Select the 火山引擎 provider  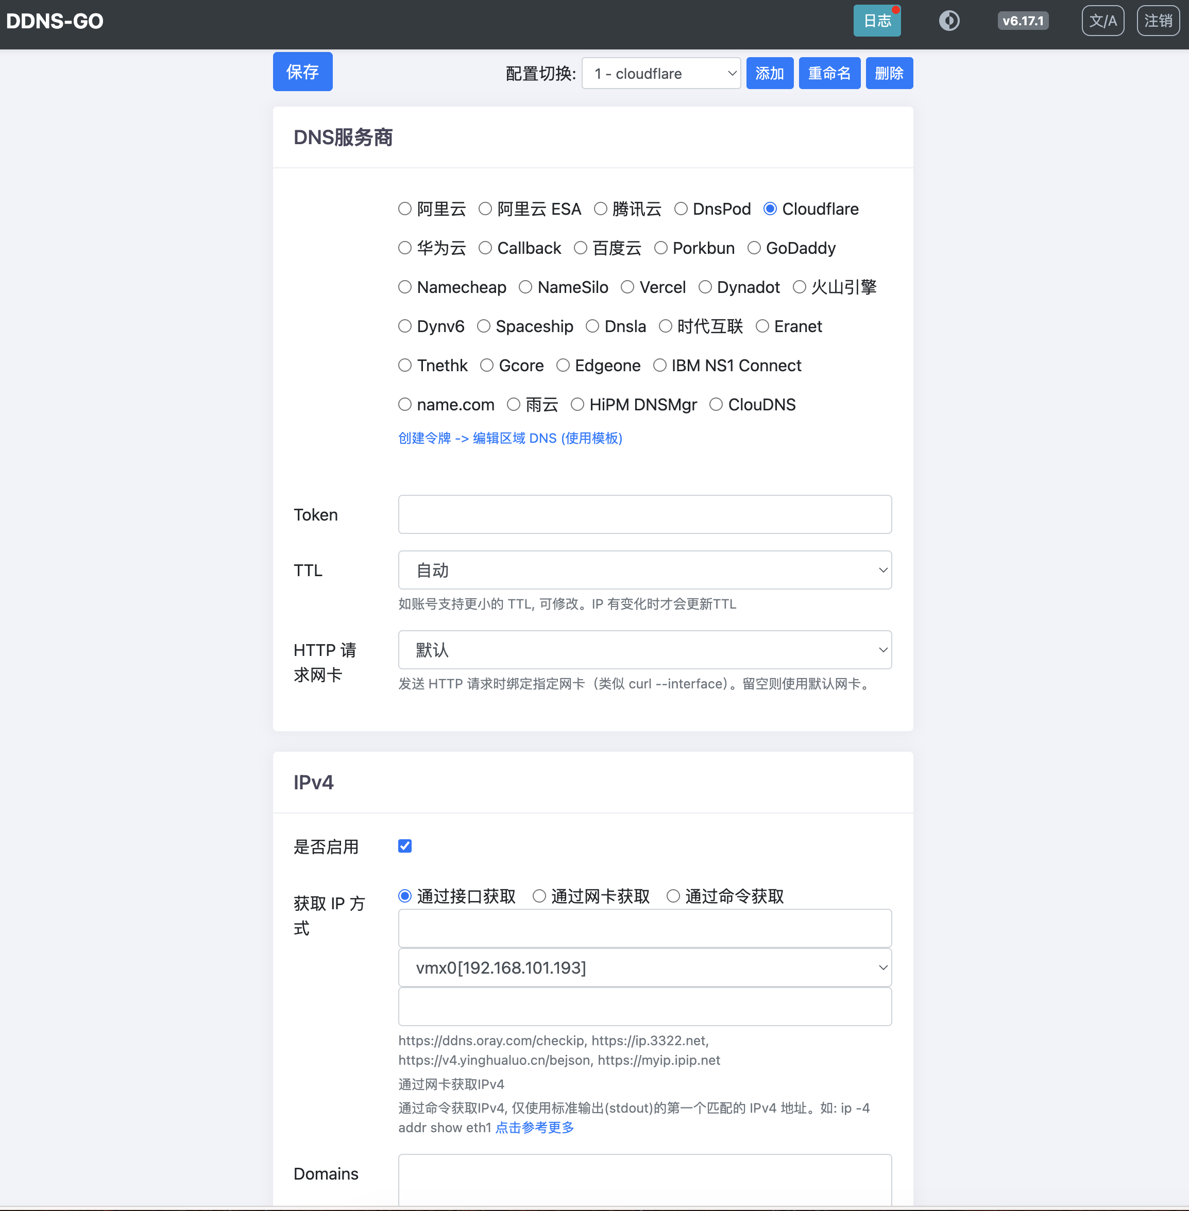pyautogui.click(x=800, y=287)
